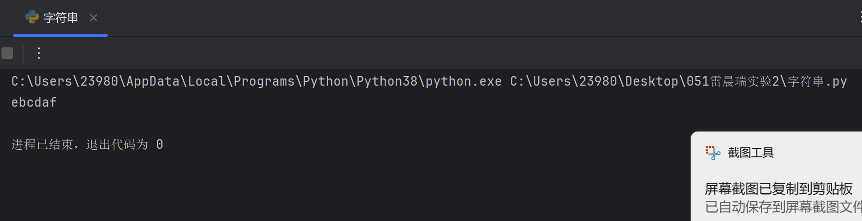Open the 屏幕截图已复制到剪贴板 notification message
Screen dimensions: 862x221
778,189
